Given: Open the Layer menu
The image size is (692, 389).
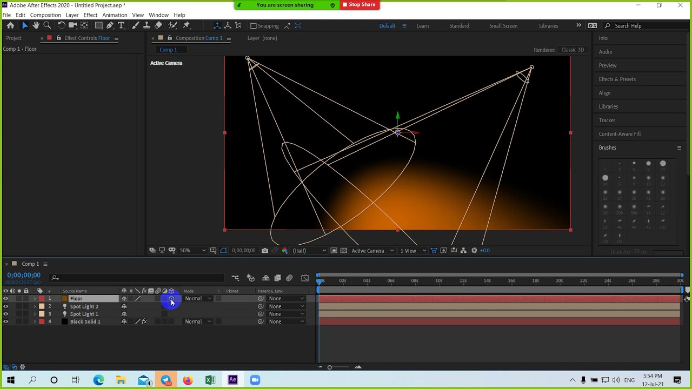Looking at the screenshot, I should 72,15.
